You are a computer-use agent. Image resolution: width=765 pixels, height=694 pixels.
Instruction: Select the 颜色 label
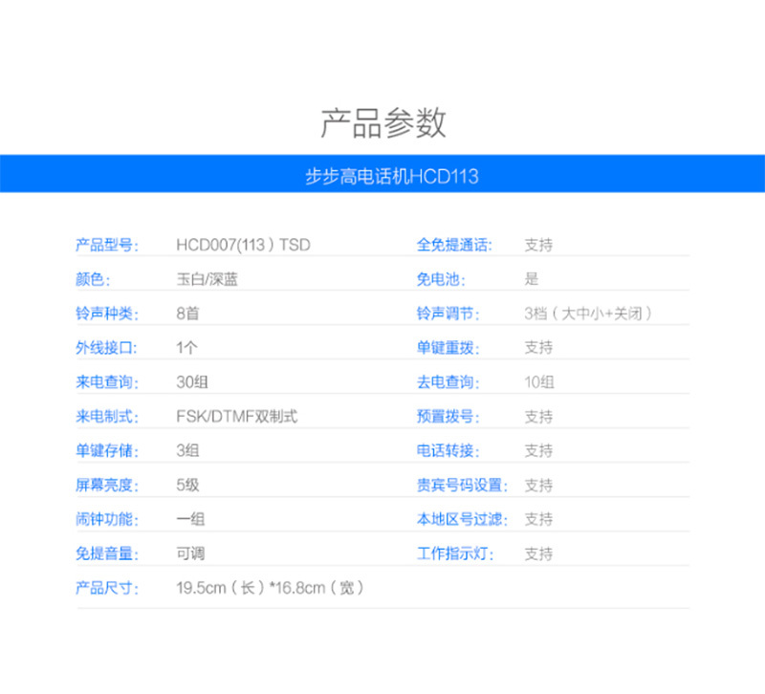pyautogui.click(x=93, y=279)
